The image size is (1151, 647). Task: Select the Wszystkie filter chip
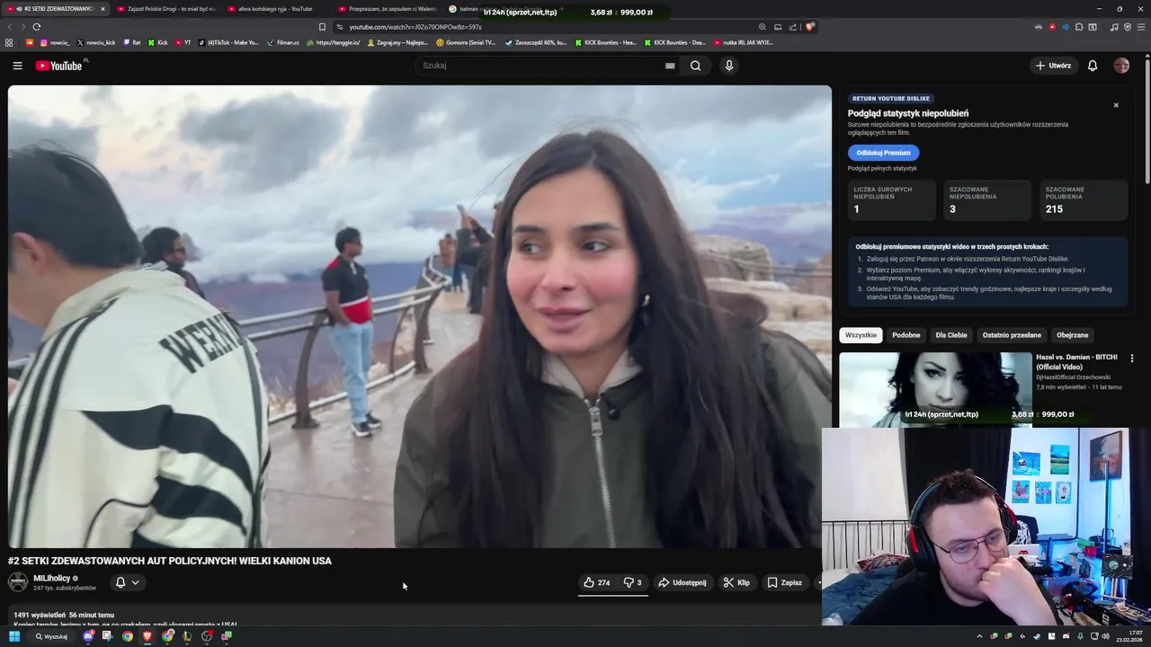(861, 335)
